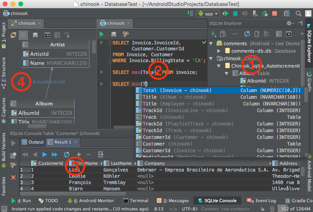Image resolution: width=313 pixels, height=212 pixels.
Task: Open the Output console tab
Action: click(33, 142)
